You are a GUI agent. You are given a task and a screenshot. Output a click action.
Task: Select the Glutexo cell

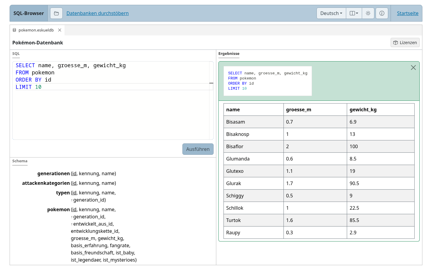(253, 171)
